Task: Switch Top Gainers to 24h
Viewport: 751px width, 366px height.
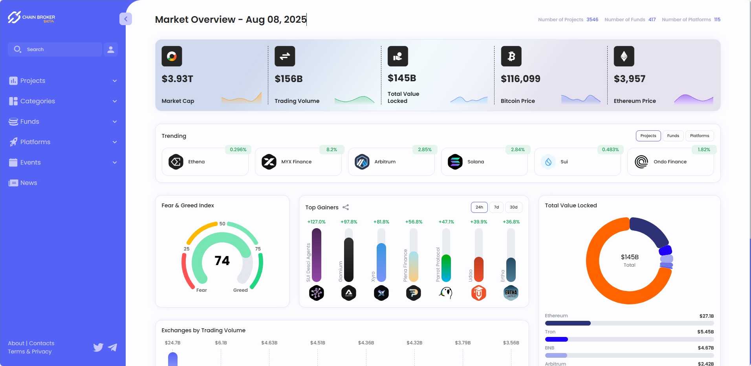Action: click(x=479, y=207)
